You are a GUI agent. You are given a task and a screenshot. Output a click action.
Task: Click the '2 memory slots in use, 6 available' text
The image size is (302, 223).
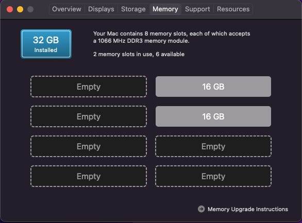tap(139, 54)
